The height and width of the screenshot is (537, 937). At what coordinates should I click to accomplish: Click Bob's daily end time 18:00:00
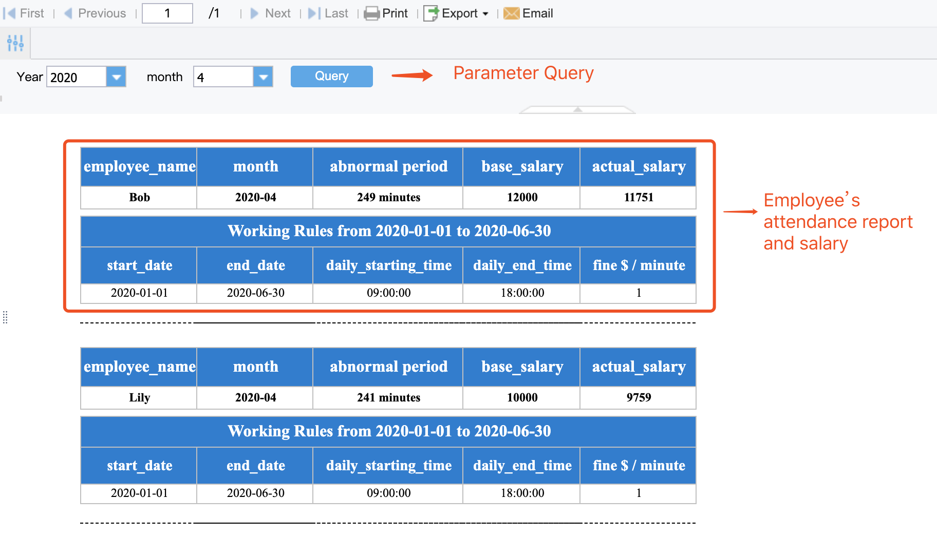(522, 293)
